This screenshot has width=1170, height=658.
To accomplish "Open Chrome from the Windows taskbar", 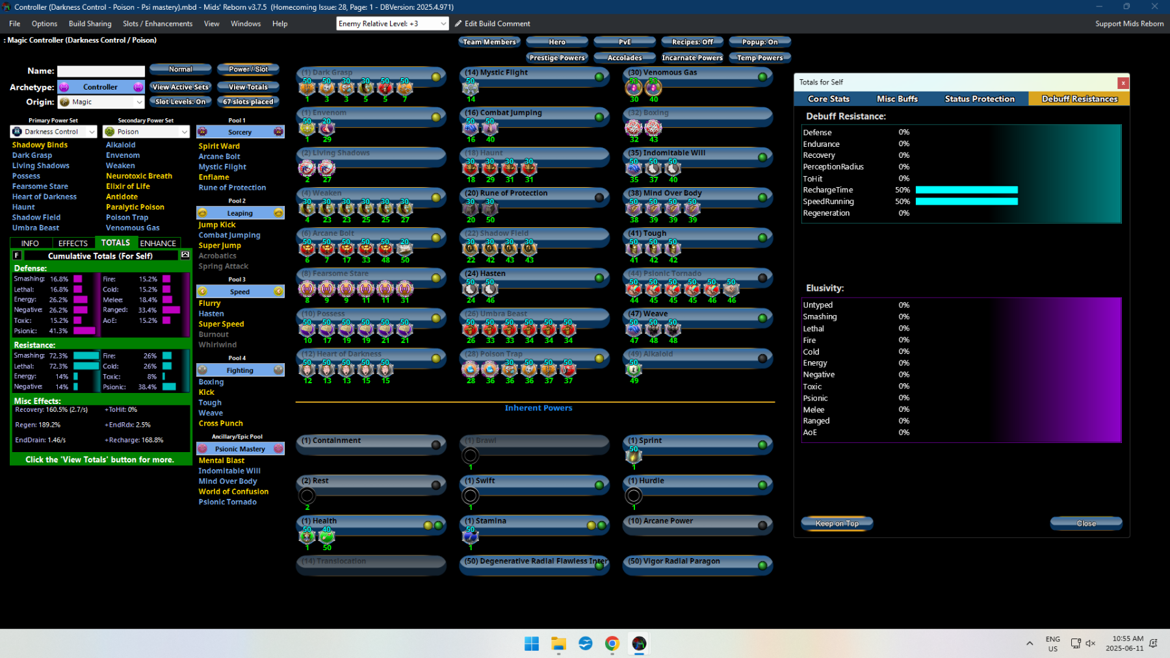I will tap(612, 643).
